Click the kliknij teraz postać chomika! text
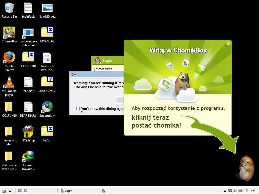Viewport: 259px width, 194px height. tap(156, 122)
